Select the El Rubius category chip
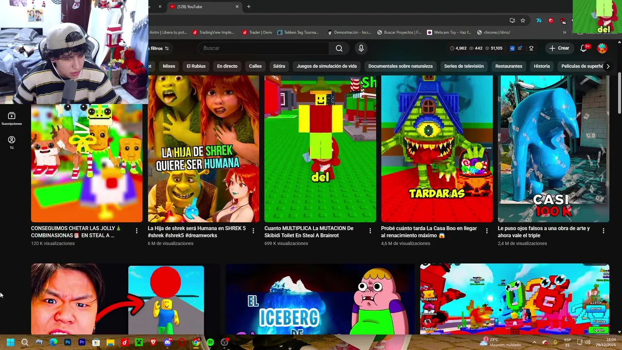This screenshot has height=350, width=622. point(196,66)
